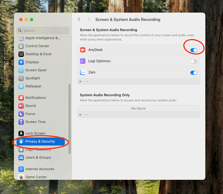The image size is (223, 194).
Task: Click the Privacy & Security hand icon
Action: click(x=21, y=141)
